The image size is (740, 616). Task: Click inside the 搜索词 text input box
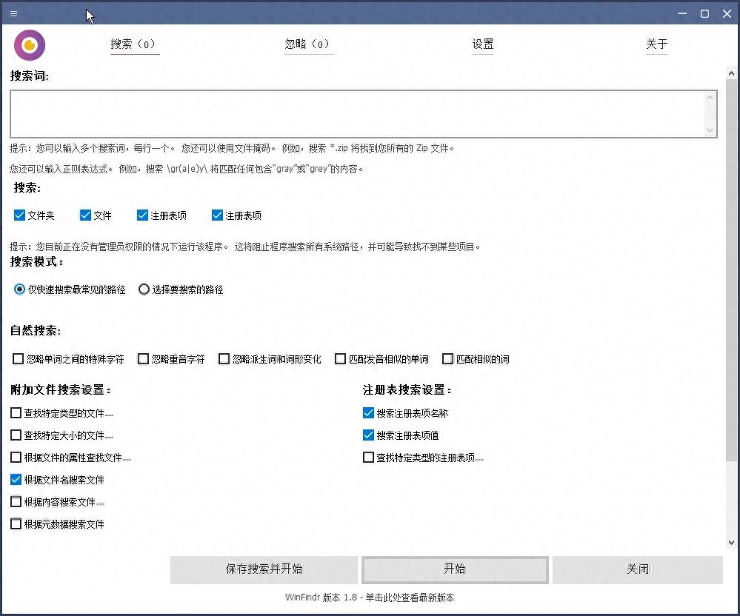tap(356, 113)
